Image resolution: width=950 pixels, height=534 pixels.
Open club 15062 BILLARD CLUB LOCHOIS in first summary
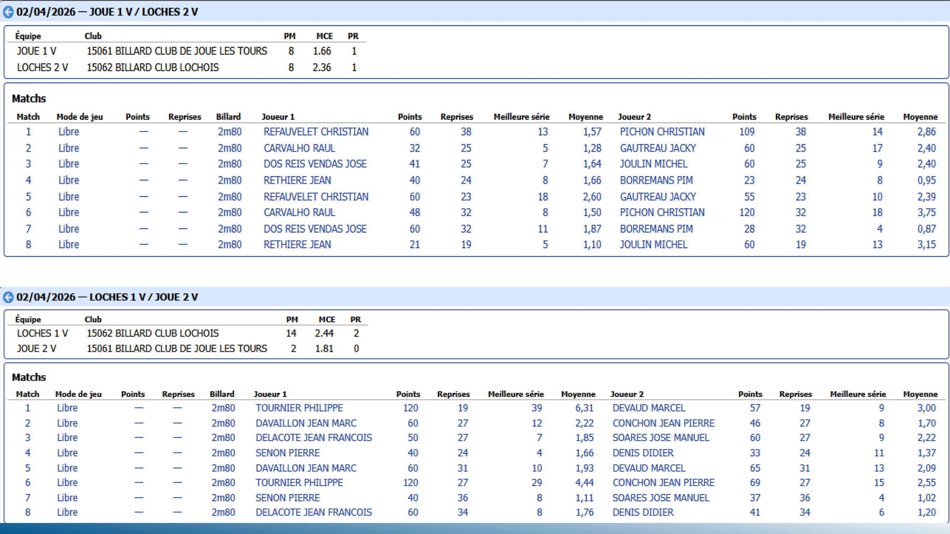click(152, 67)
